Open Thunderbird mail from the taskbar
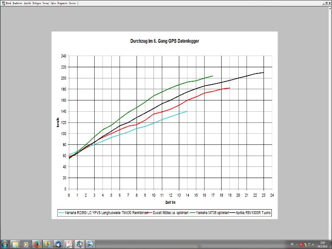Screen dimensions: 332x249 tap(58, 244)
